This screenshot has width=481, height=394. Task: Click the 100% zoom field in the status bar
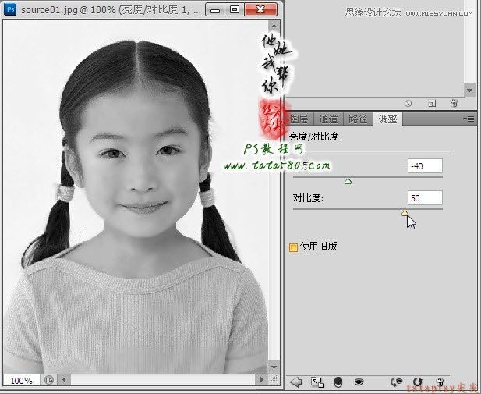coord(22,381)
